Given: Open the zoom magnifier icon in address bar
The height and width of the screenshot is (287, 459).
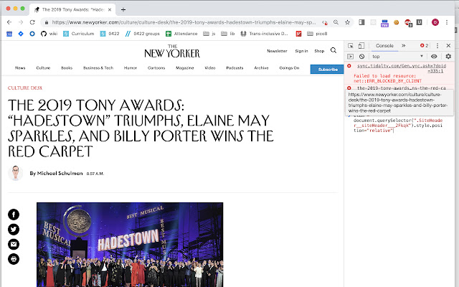Looking at the screenshot, I should click(x=336, y=22).
